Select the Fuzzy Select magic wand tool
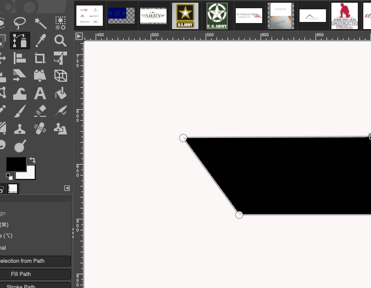 click(x=40, y=23)
